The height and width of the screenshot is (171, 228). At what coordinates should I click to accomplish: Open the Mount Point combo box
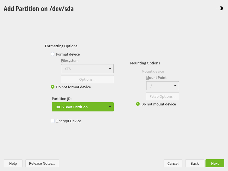[162, 86]
